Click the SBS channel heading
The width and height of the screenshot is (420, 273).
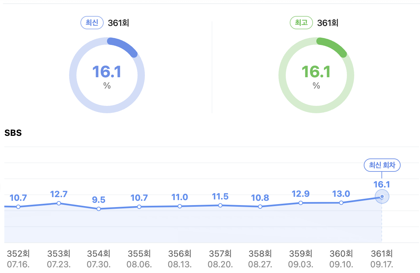click(x=13, y=133)
